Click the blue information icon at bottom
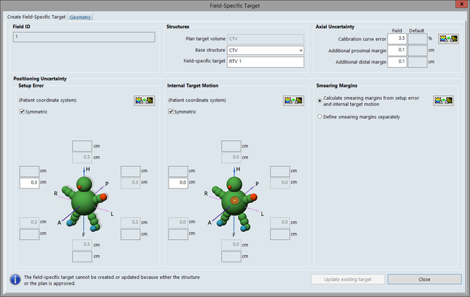Viewport: 470px width, 297px height. coord(14,280)
